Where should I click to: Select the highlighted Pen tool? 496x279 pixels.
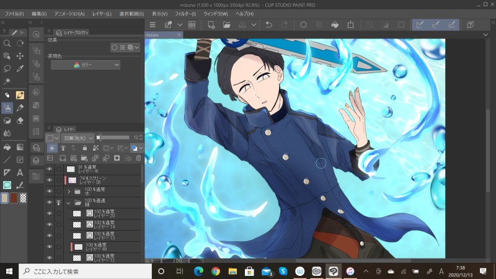(x=20, y=95)
